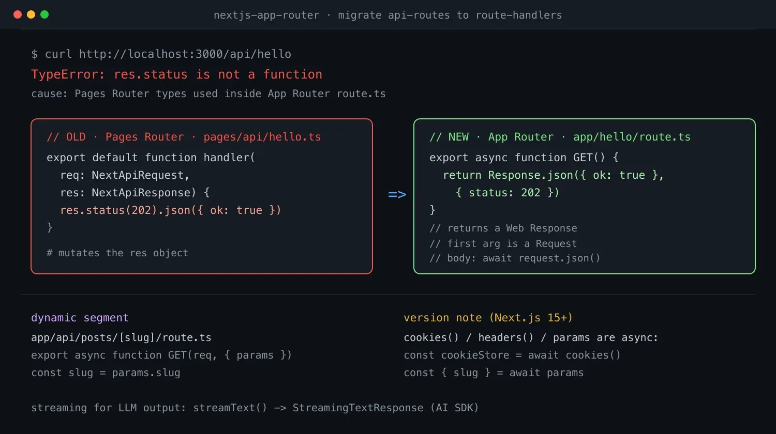Click '// first arg is a Request' comment

click(503, 244)
